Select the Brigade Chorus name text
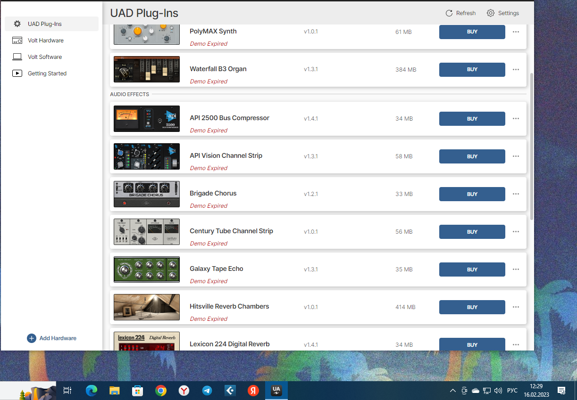Screen dimensions: 577x400 tap(213, 193)
